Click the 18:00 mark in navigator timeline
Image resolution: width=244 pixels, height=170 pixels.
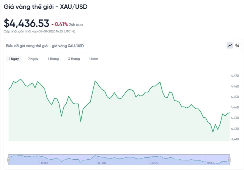pyautogui.click(x=44, y=163)
